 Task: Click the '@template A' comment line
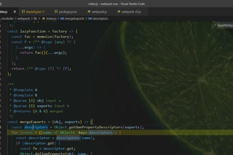click(24, 90)
